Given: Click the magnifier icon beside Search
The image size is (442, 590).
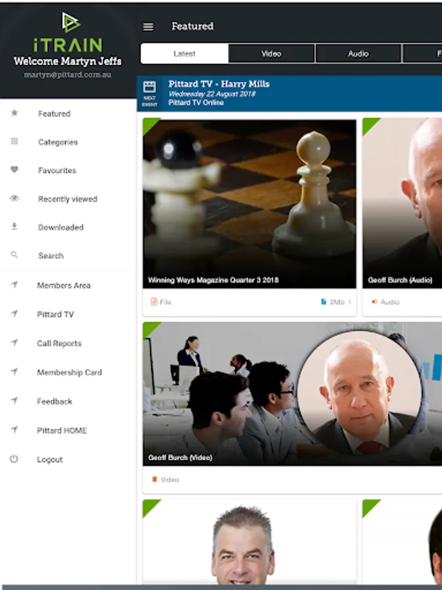Looking at the screenshot, I should tap(14, 255).
